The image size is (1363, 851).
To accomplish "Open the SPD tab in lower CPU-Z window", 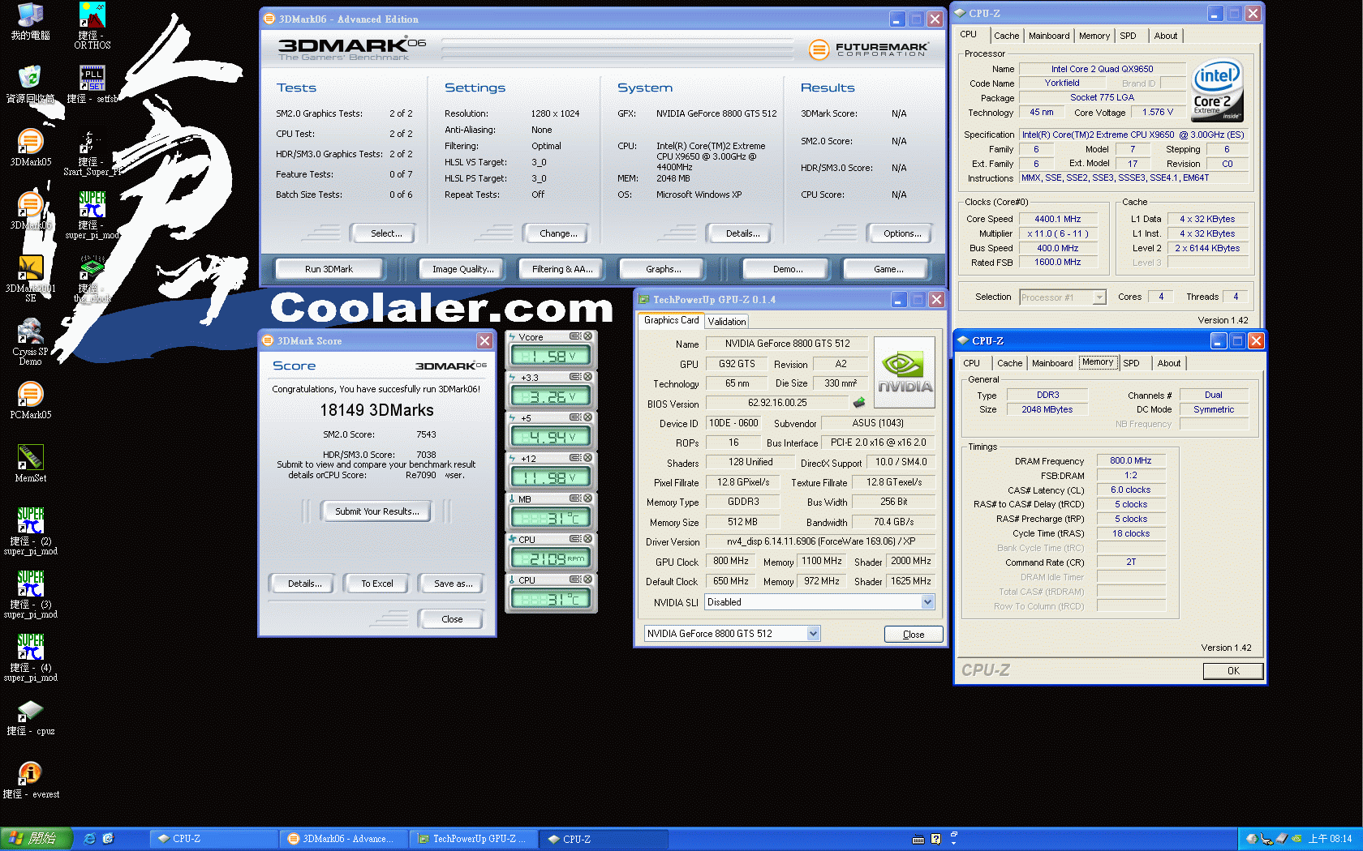I will [x=1131, y=363].
